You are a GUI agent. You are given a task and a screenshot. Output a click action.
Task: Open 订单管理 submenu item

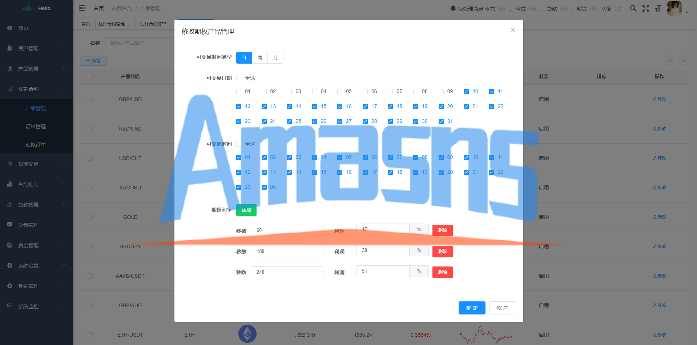pyautogui.click(x=36, y=127)
